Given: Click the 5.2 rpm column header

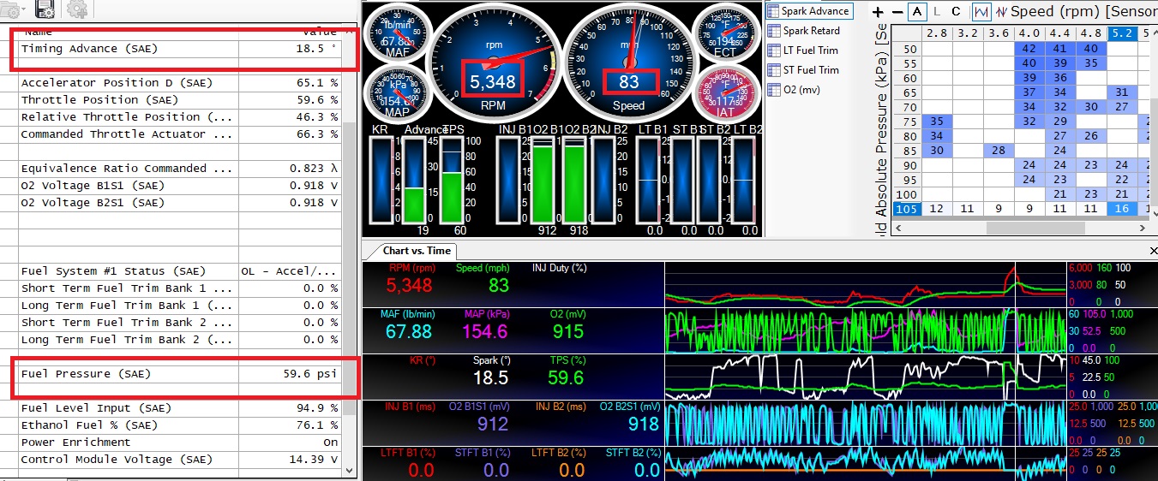Looking at the screenshot, I should (1121, 33).
